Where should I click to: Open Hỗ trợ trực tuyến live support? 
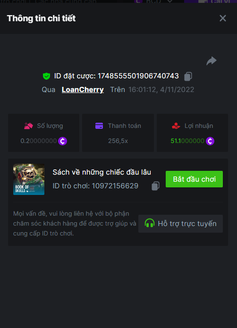point(180,224)
